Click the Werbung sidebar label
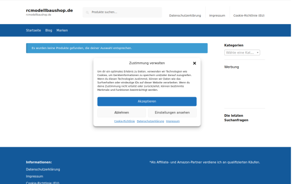This screenshot has height=184, width=294. [231, 67]
